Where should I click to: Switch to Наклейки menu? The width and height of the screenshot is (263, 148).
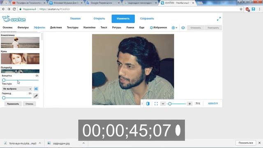pyautogui.click(x=90, y=28)
